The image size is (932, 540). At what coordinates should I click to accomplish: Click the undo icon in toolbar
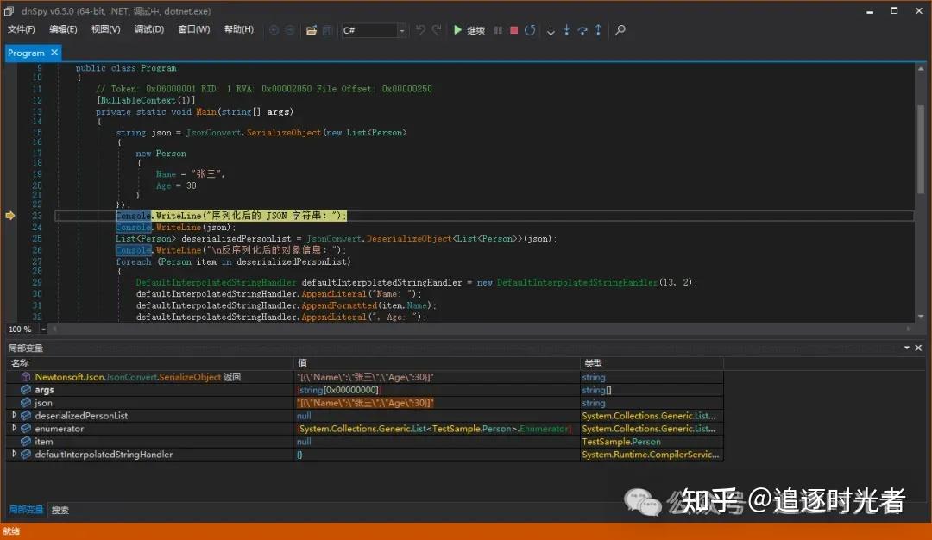(x=420, y=29)
